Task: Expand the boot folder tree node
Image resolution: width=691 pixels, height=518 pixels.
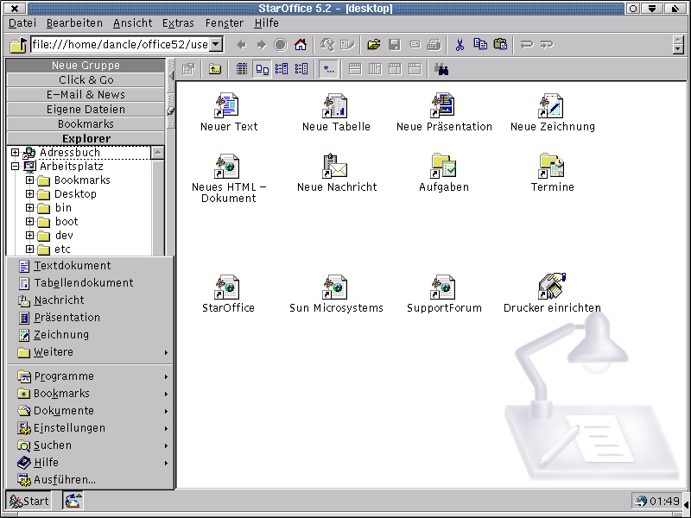Action: tap(29, 222)
